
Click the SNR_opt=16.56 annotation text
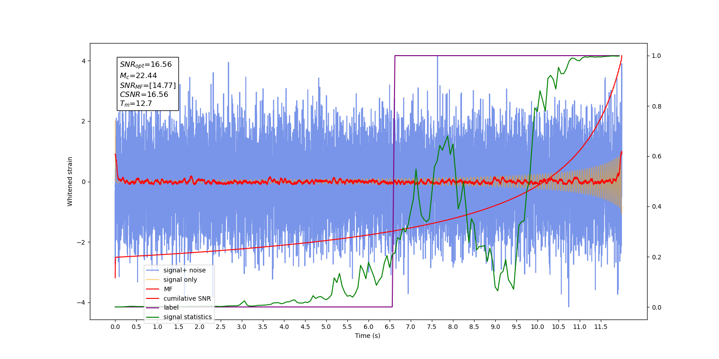coord(146,65)
